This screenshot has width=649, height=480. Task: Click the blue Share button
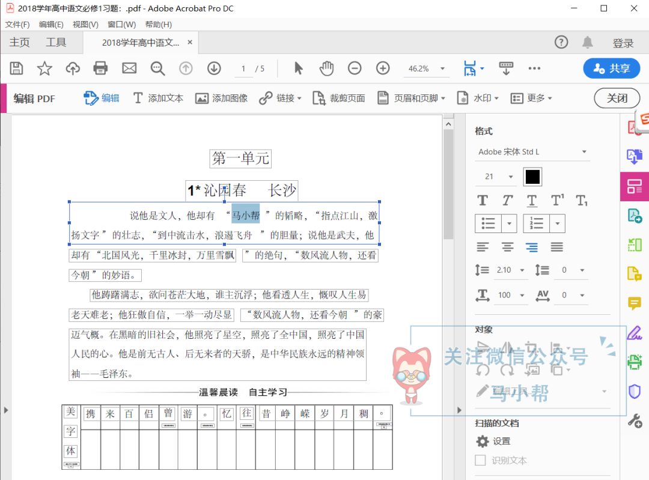tap(611, 68)
